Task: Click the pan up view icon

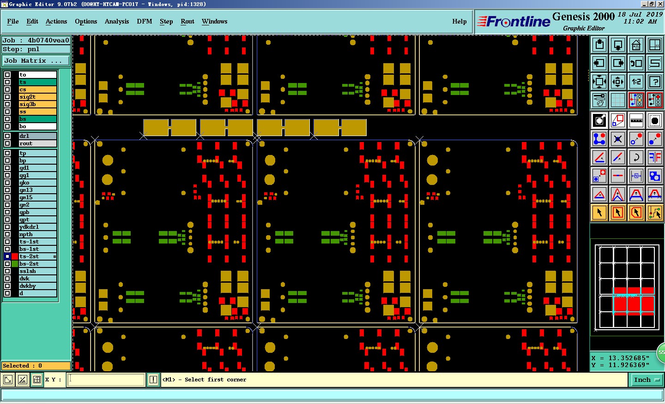Action: 599,45
